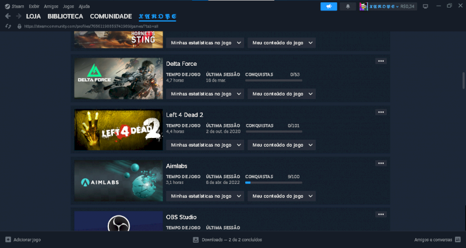Open the announcements megaphone button
The width and height of the screenshot is (466, 248).
(329, 6)
